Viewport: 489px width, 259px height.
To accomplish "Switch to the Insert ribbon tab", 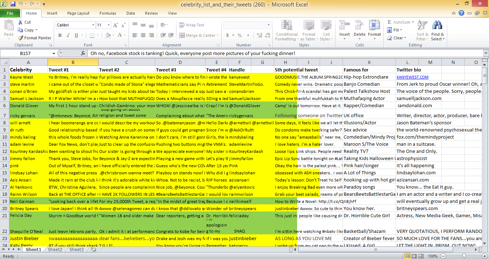I will 52,13.
